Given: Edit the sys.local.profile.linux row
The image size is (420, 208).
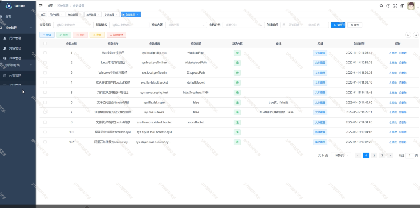Looking at the screenshot, I should (x=393, y=63).
